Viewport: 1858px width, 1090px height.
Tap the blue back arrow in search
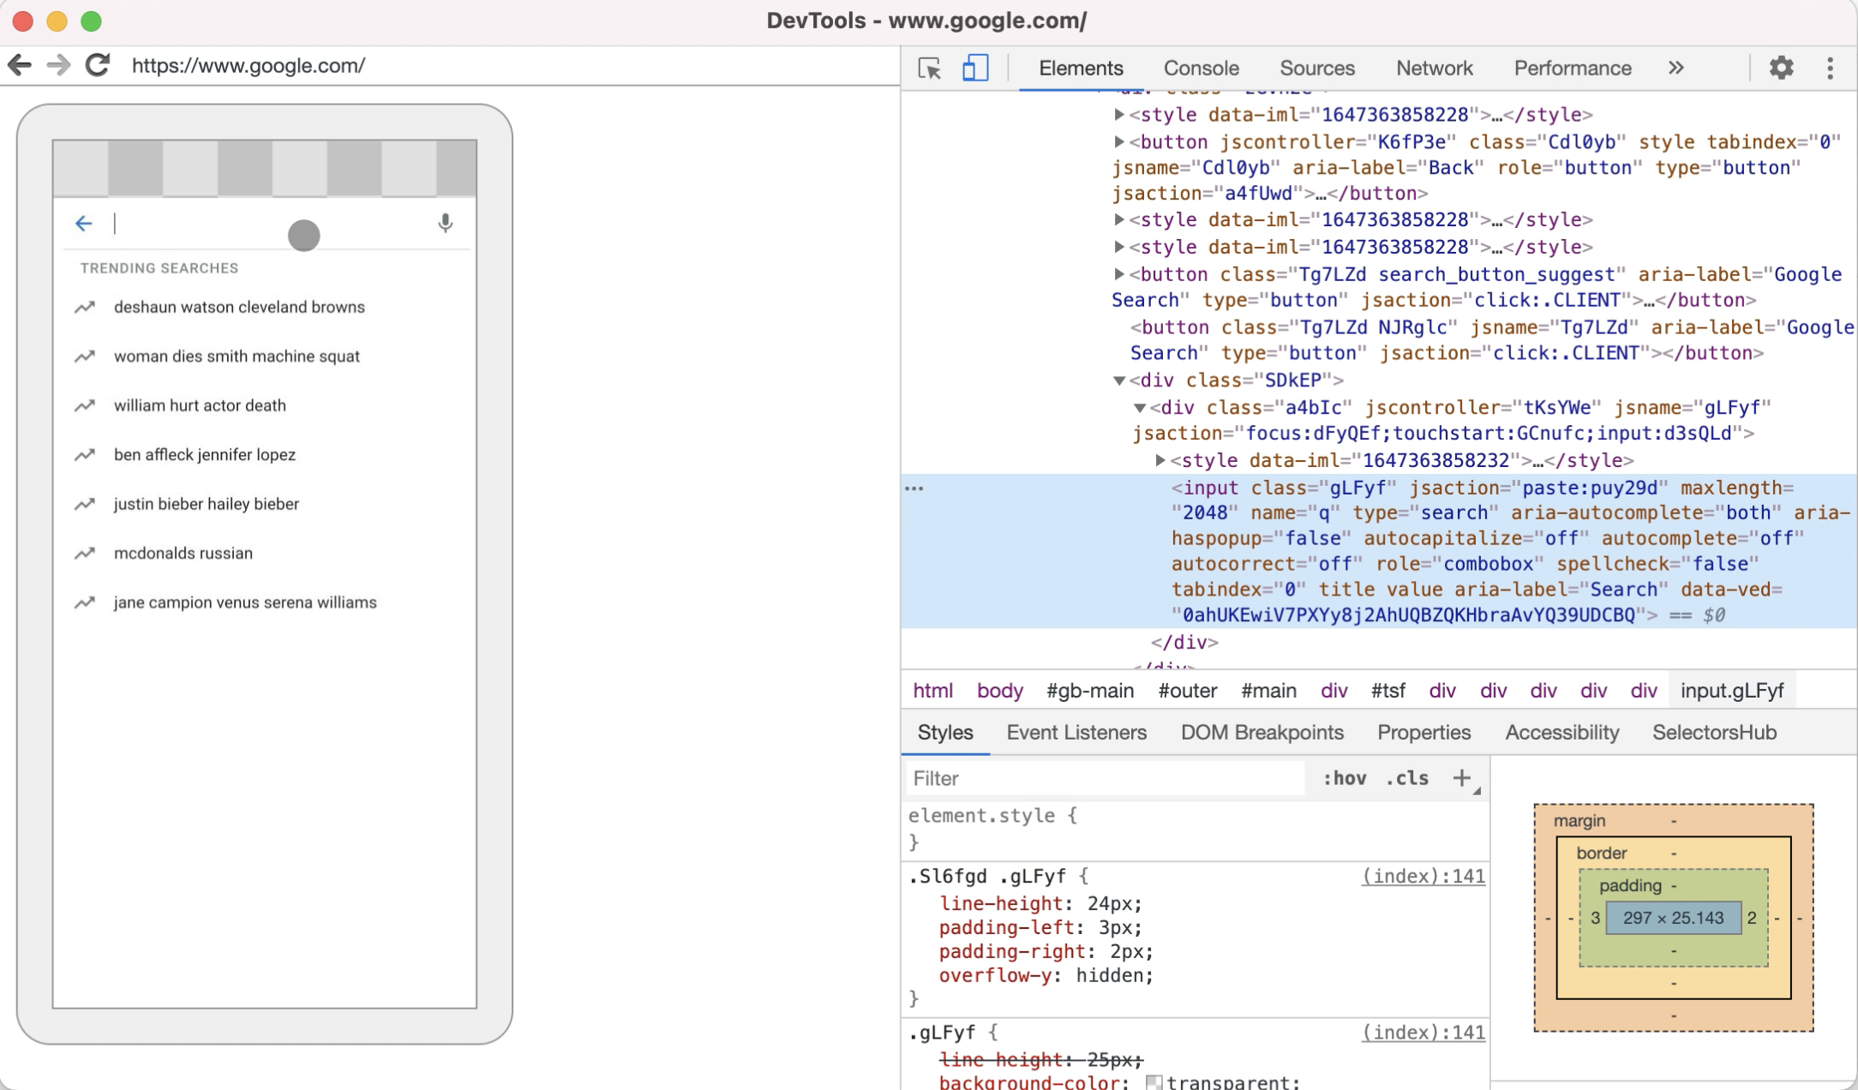click(x=83, y=224)
